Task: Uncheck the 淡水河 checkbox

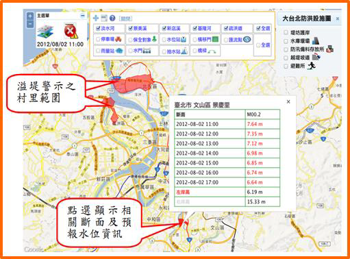Action: click(98, 28)
